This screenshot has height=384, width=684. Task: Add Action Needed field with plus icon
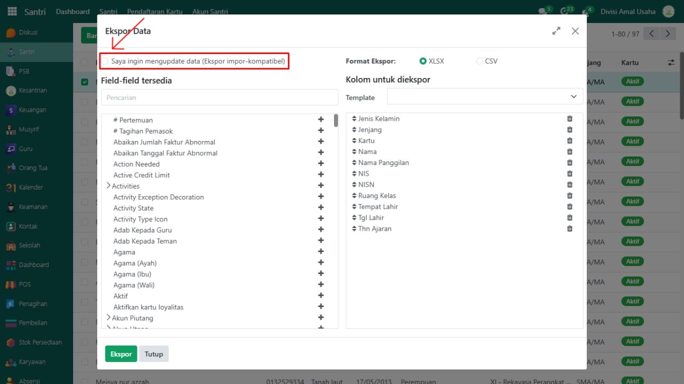click(x=321, y=164)
